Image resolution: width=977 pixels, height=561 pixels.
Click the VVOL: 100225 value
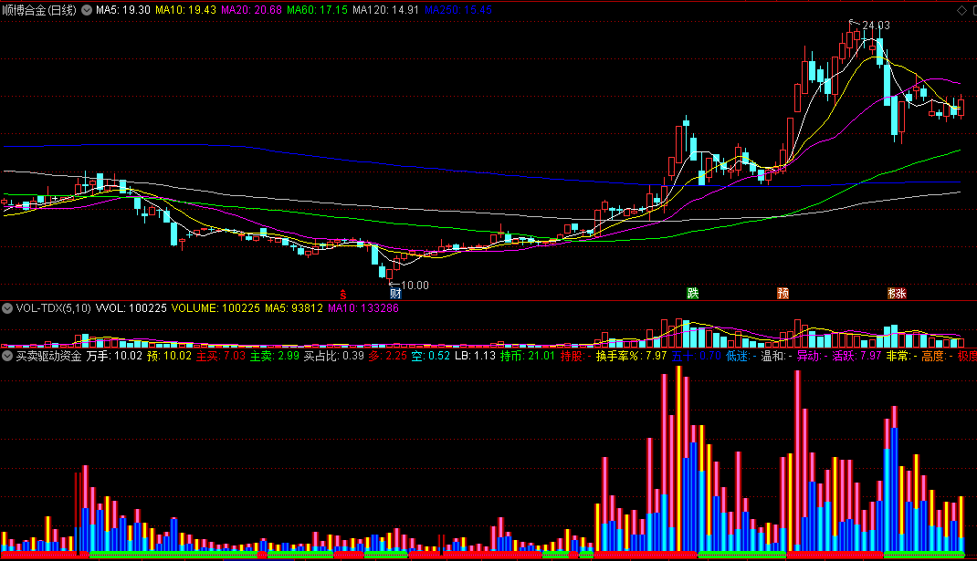[x=131, y=308]
